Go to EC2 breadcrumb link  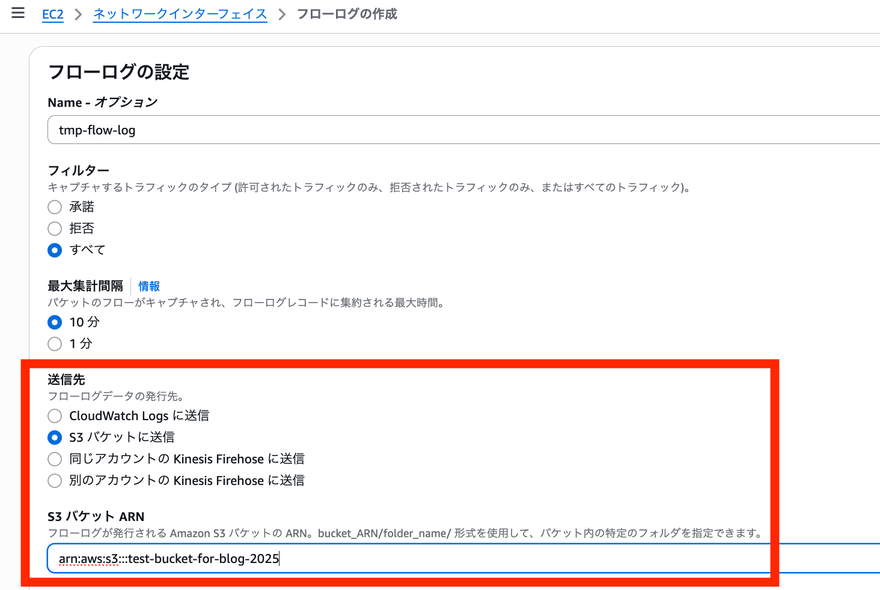click(x=53, y=14)
